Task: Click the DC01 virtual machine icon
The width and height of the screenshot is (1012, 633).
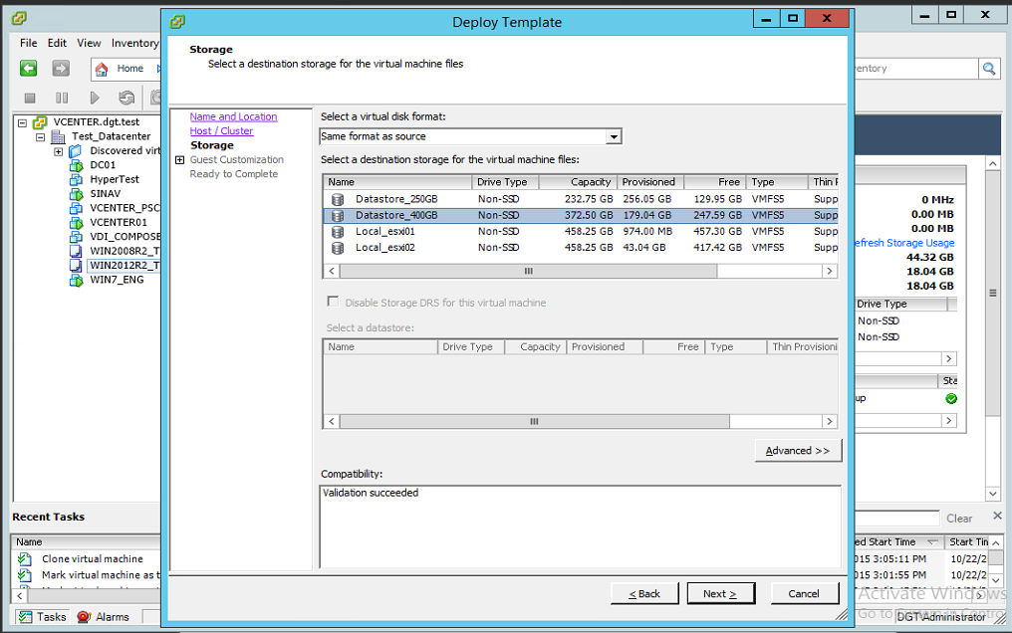Action: point(76,165)
